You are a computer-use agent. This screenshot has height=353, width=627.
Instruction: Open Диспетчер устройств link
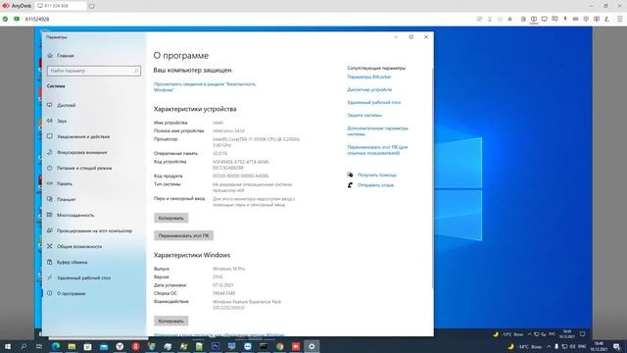[x=369, y=89]
